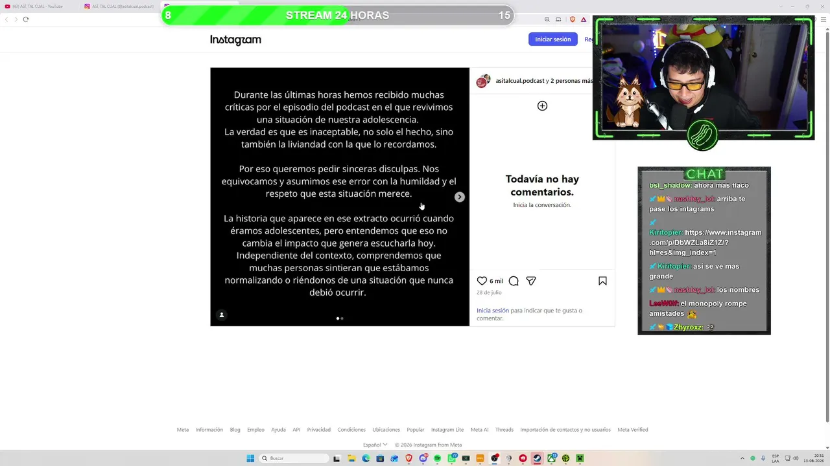Open Discord from the taskbar

coord(423,458)
